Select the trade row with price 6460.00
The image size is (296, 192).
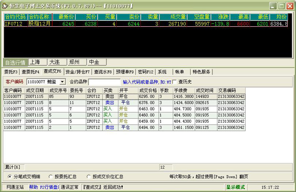click(124, 115)
